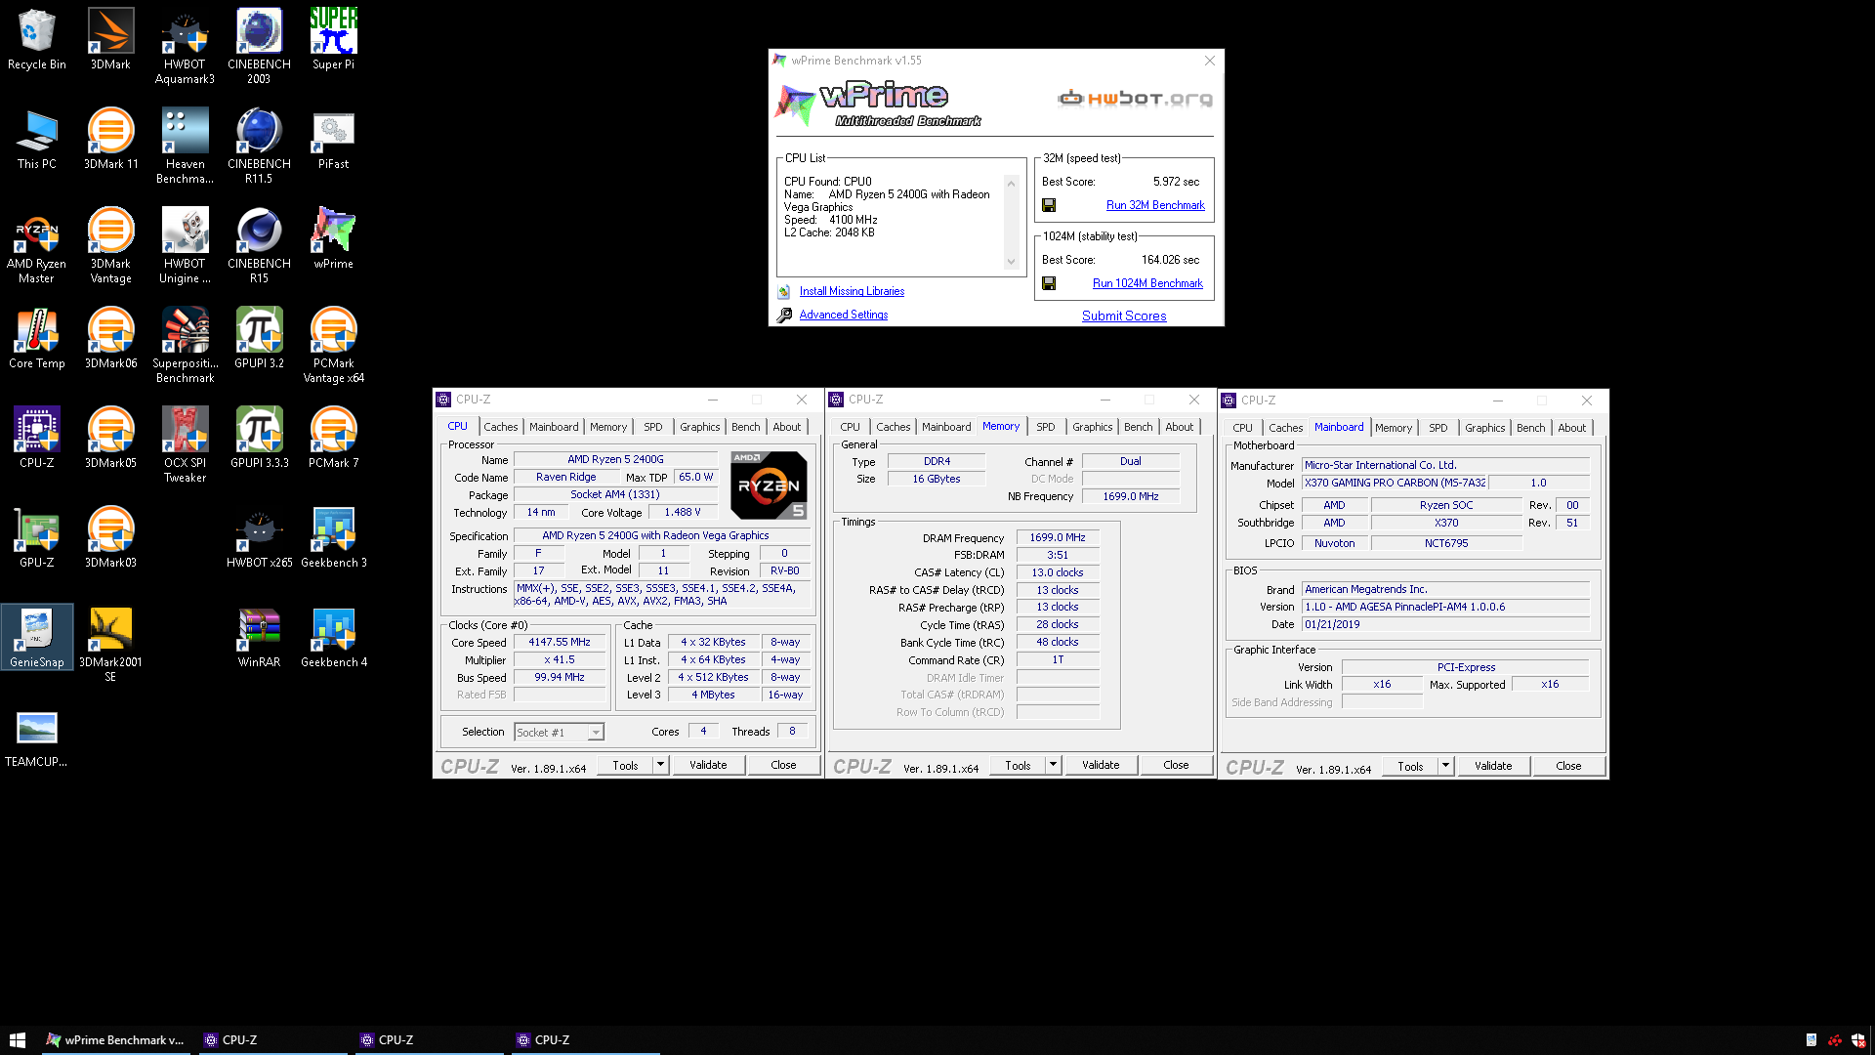Image resolution: width=1875 pixels, height=1055 pixels.
Task: Open the Recycle Bin desktop icon
Action: click(x=37, y=40)
